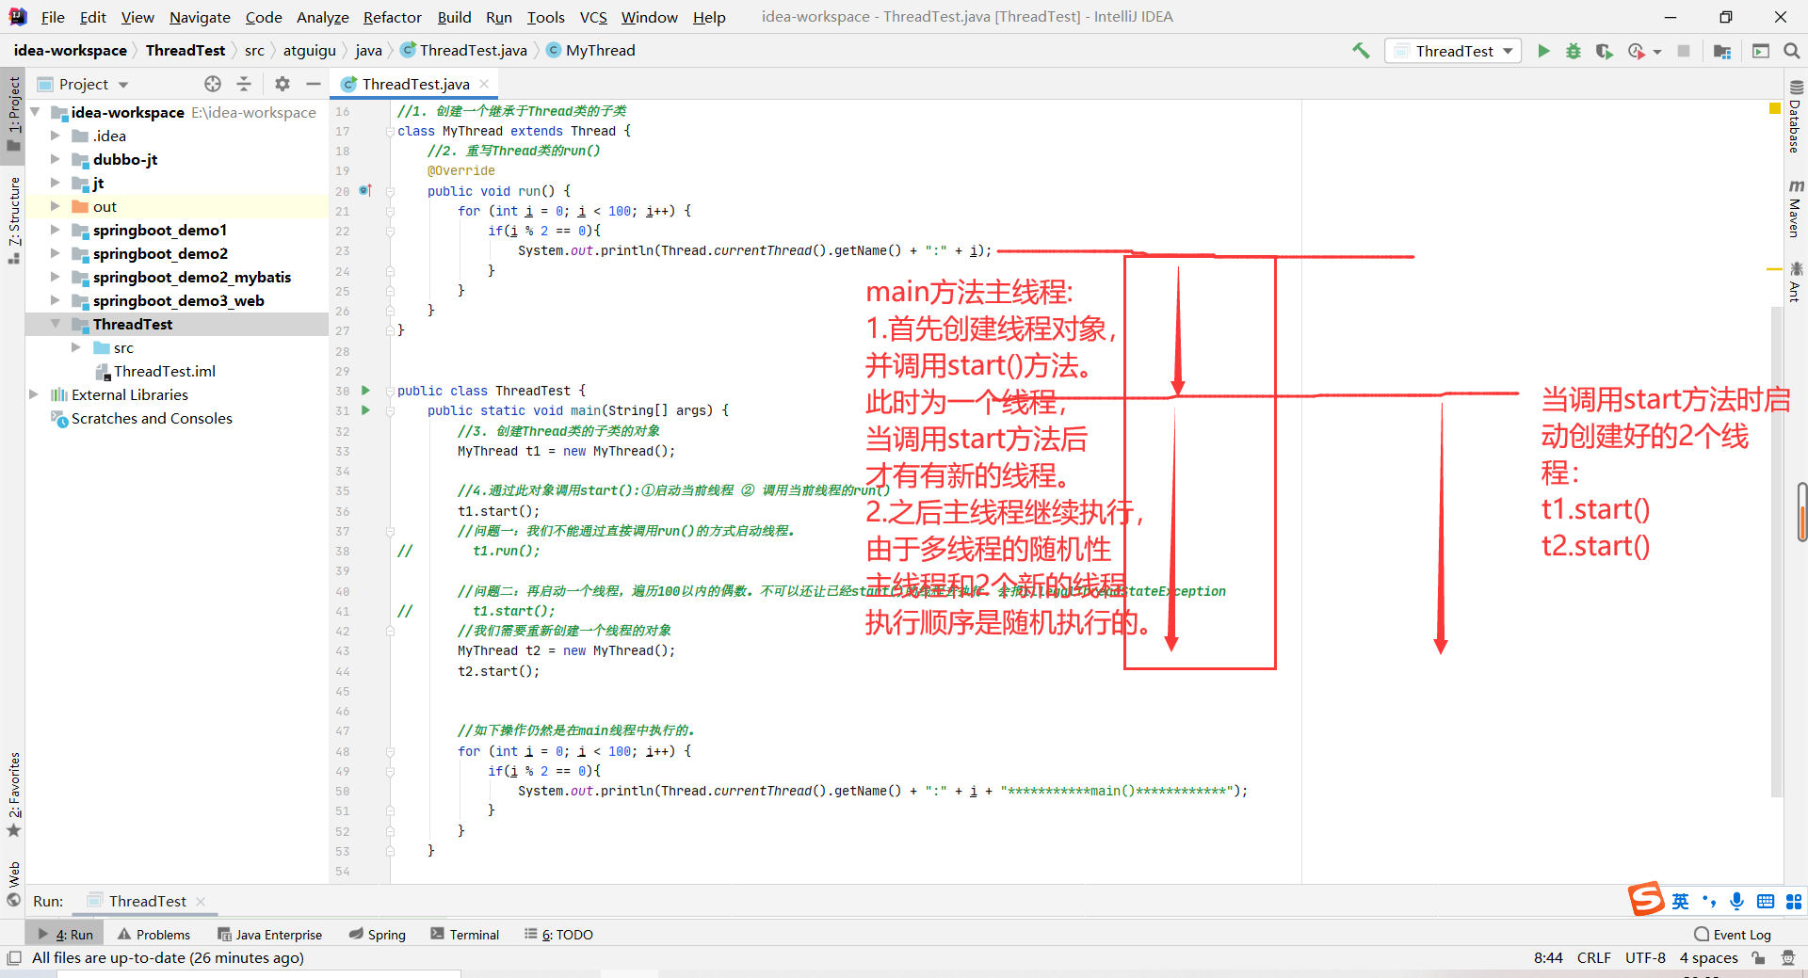This screenshot has height=978, width=1808.
Task: Click the Sogou input method S icon
Action: coord(1647,900)
